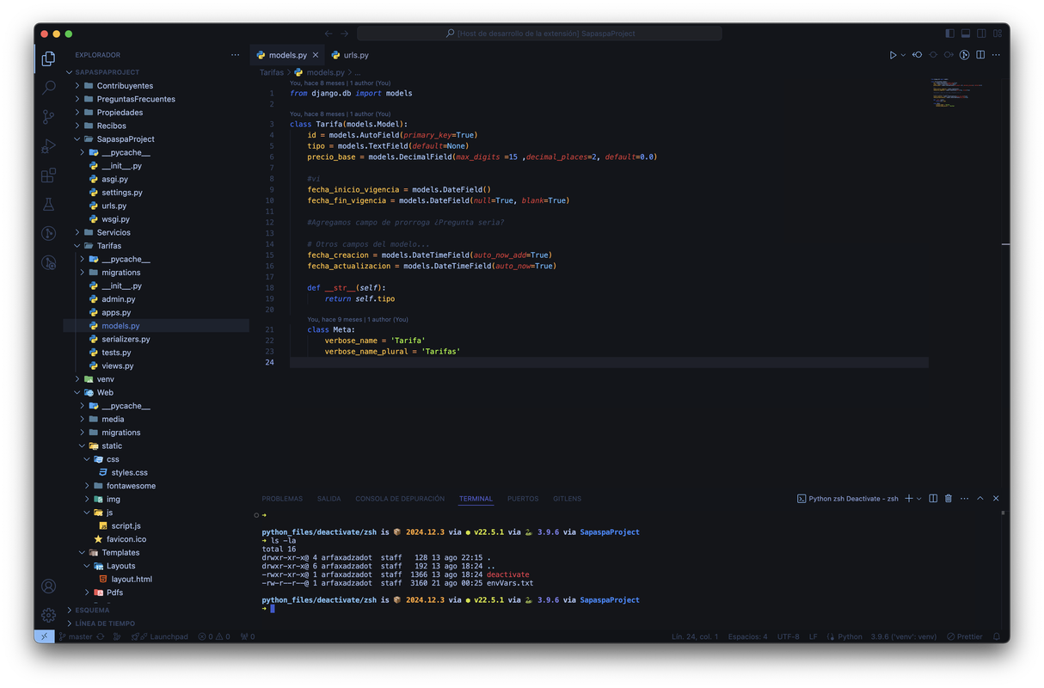
Task: Open the Source Control view
Action: point(49,117)
